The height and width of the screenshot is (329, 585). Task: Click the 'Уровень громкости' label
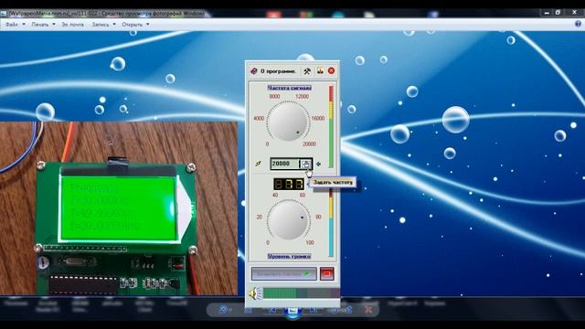pyautogui.click(x=289, y=256)
